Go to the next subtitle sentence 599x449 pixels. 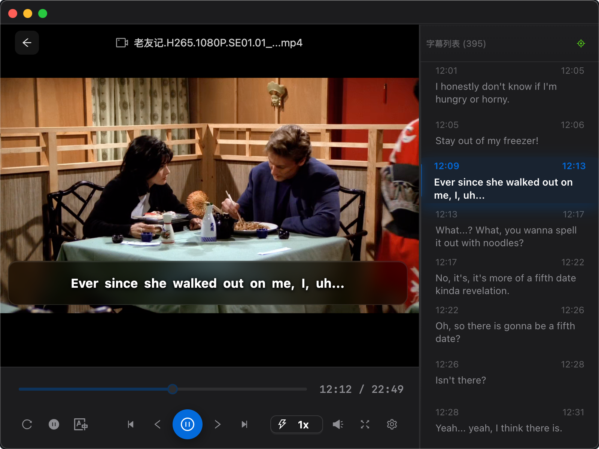(x=218, y=424)
